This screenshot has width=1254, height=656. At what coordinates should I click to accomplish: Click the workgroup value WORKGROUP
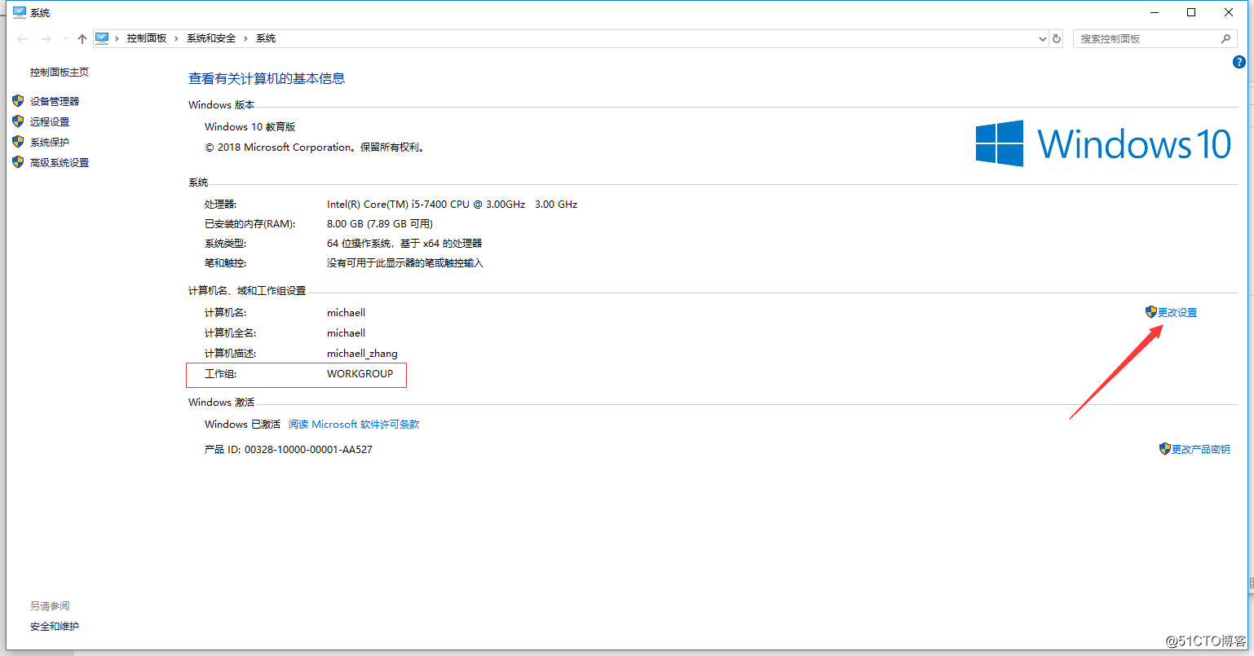tap(360, 374)
